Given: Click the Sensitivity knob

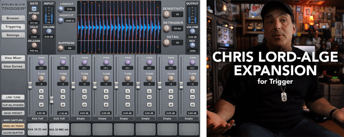Looking at the screenshot, I should [x=167, y=14].
